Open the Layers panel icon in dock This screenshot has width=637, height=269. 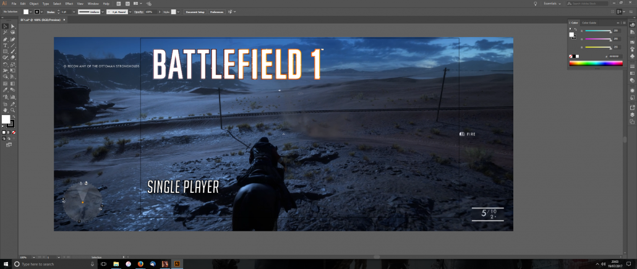pyautogui.click(x=631, y=114)
